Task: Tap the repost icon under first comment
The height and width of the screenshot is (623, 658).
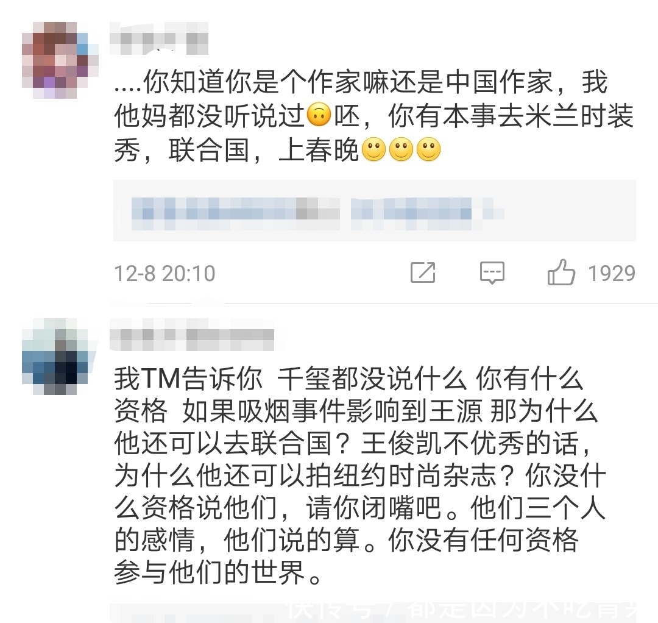Action: coord(423,272)
